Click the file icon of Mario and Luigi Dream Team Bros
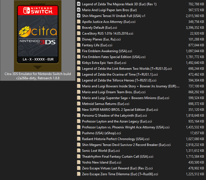The image size is (206, 180). tap(79, 92)
